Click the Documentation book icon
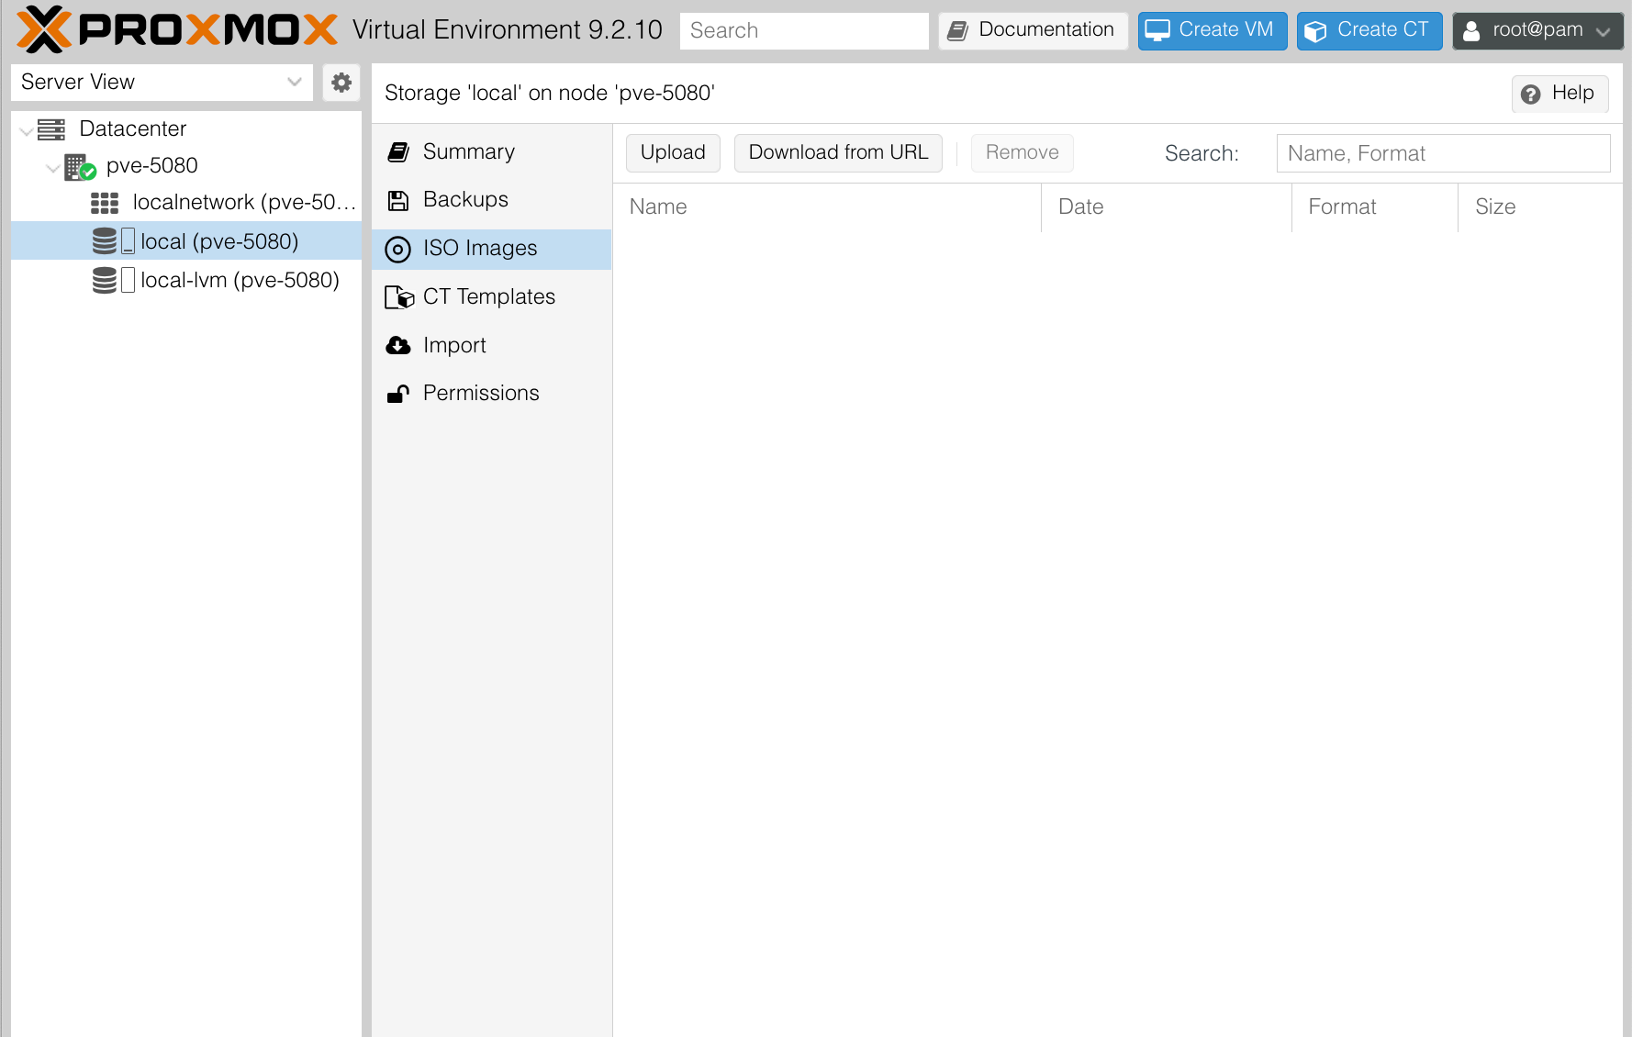Viewport: 1632px width, 1037px height. (x=957, y=31)
